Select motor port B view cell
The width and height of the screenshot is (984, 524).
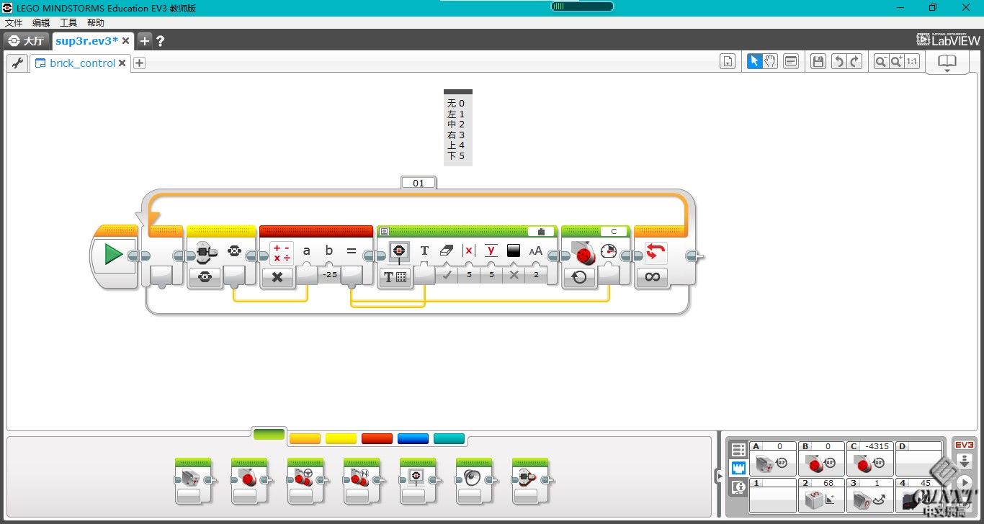tap(822, 458)
